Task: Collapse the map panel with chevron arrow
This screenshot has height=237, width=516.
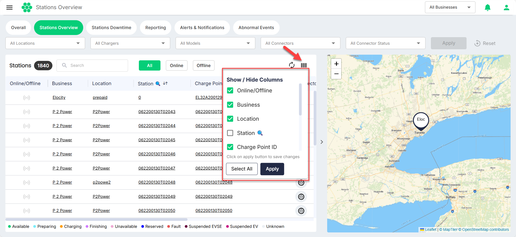Action: 322,142
